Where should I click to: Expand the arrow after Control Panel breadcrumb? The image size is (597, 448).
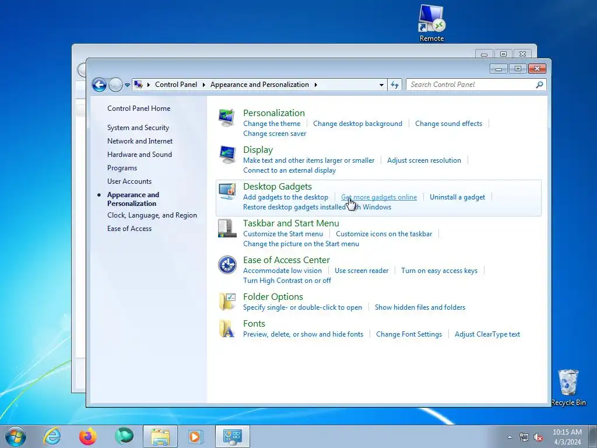point(203,85)
